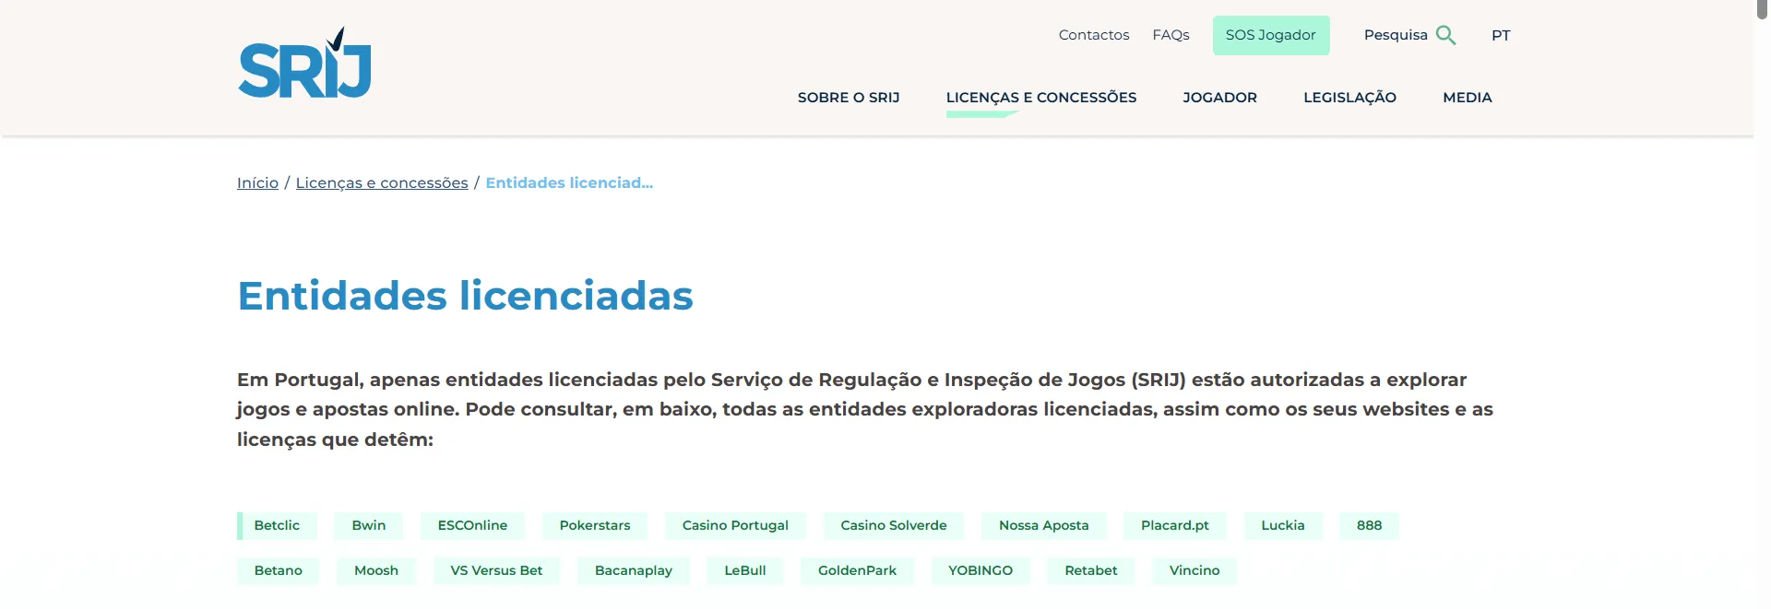Screen dimensions: 1771x609
Task: Click the page vertical scrollbar thumb
Action: click(1761, 9)
